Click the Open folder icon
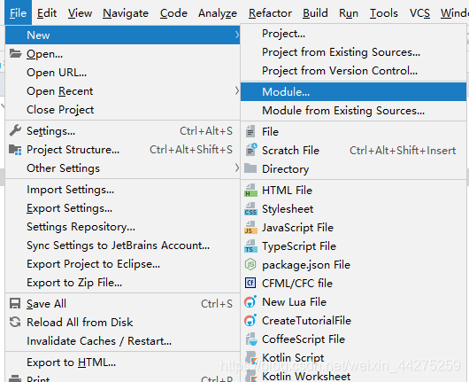This screenshot has height=382, width=469. click(x=15, y=54)
